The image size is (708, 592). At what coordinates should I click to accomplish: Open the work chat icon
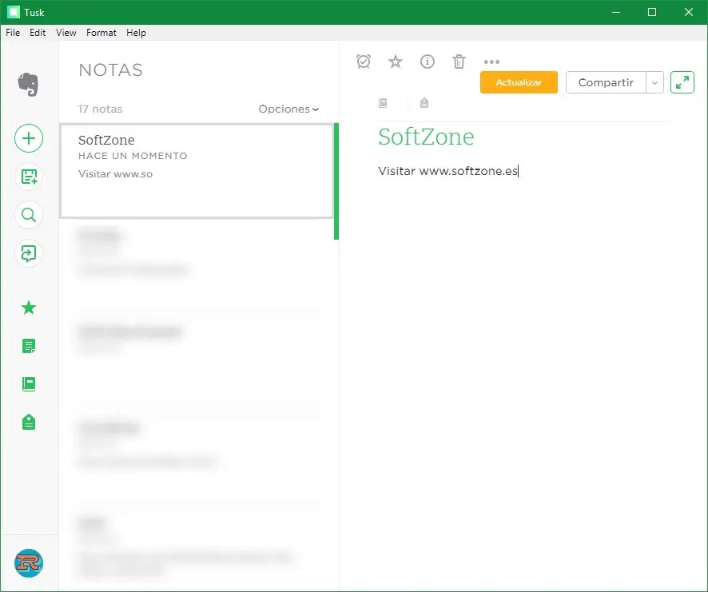pos(29,253)
